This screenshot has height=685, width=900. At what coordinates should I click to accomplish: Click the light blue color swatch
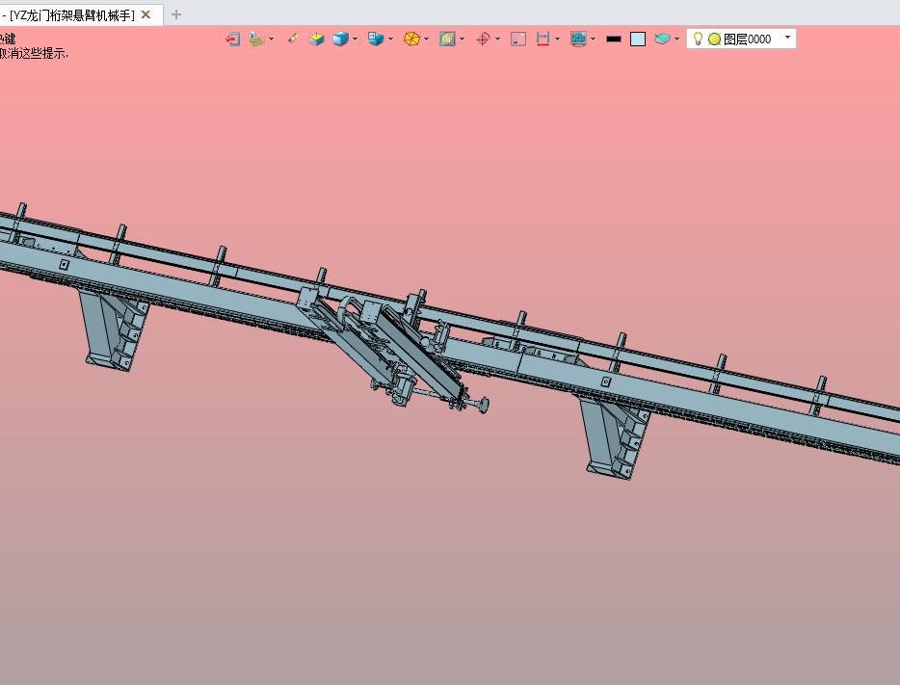(638, 40)
